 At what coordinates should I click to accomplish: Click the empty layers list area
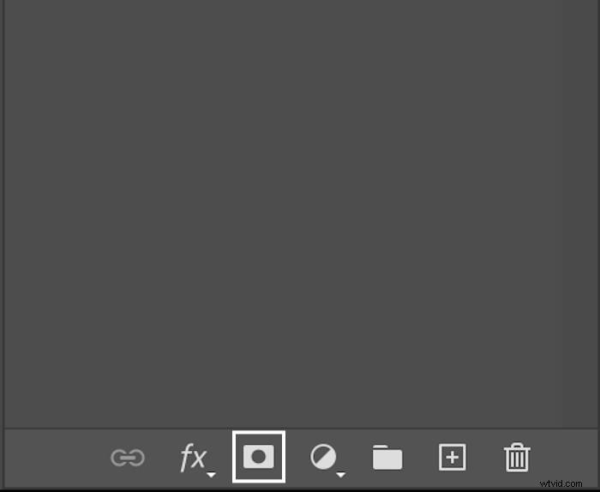(x=301, y=214)
